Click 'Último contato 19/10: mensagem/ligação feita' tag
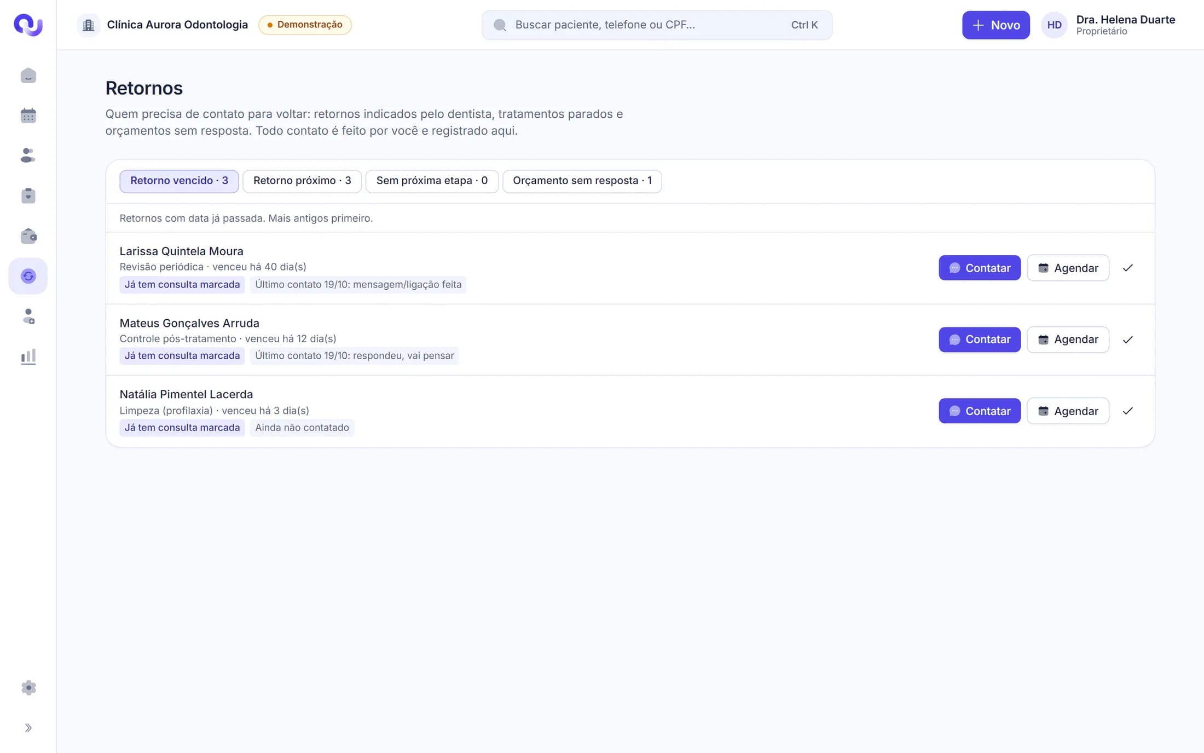 click(x=358, y=284)
